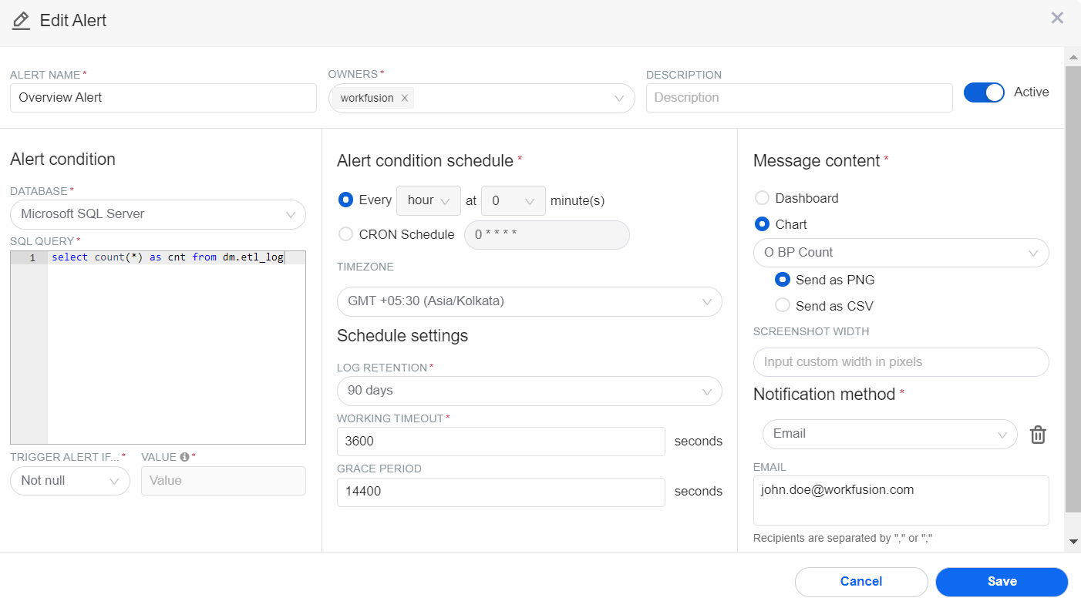Open the Email notification method dropdown
The width and height of the screenshot is (1081, 608).
pos(891,434)
